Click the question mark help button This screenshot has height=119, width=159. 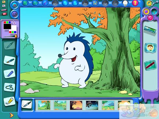pyautogui.click(x=135, y=3)
